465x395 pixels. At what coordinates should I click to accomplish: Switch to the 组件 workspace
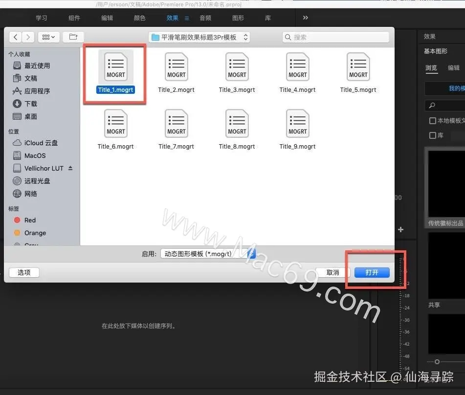pos(74,18)
